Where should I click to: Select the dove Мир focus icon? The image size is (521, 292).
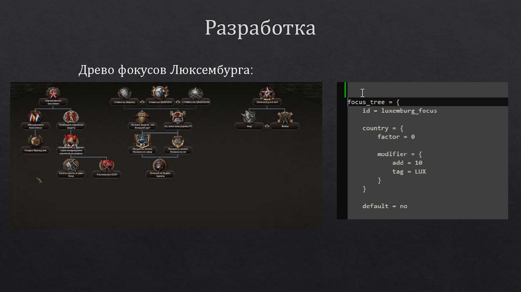point(249,117)
